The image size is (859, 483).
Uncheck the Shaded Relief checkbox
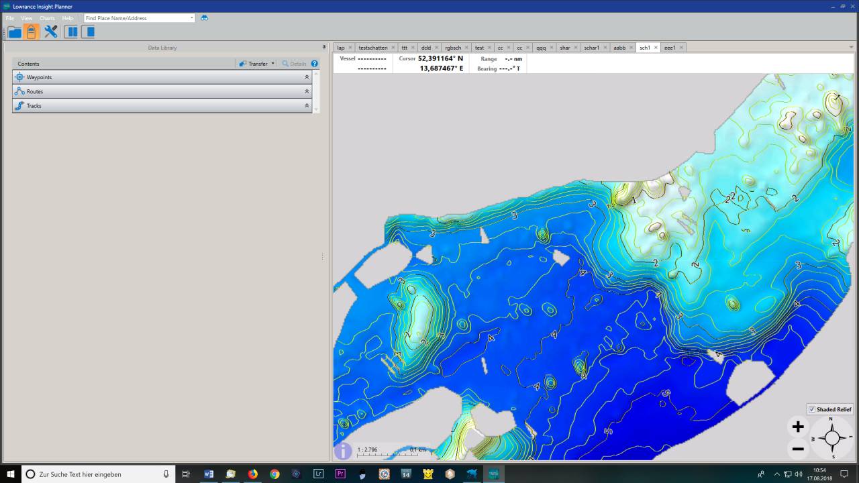pyautogui.click(x=812, y=409)
